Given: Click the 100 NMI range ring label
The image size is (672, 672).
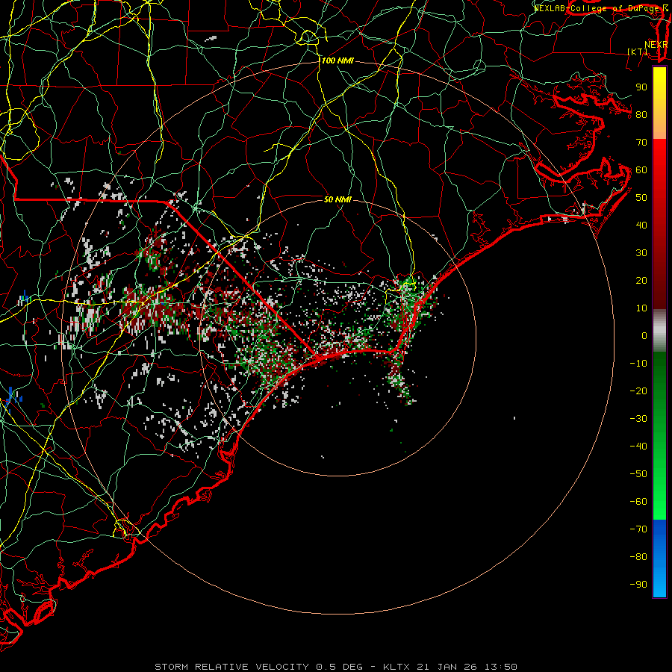Looking at the screenshot, I should 337,61.
